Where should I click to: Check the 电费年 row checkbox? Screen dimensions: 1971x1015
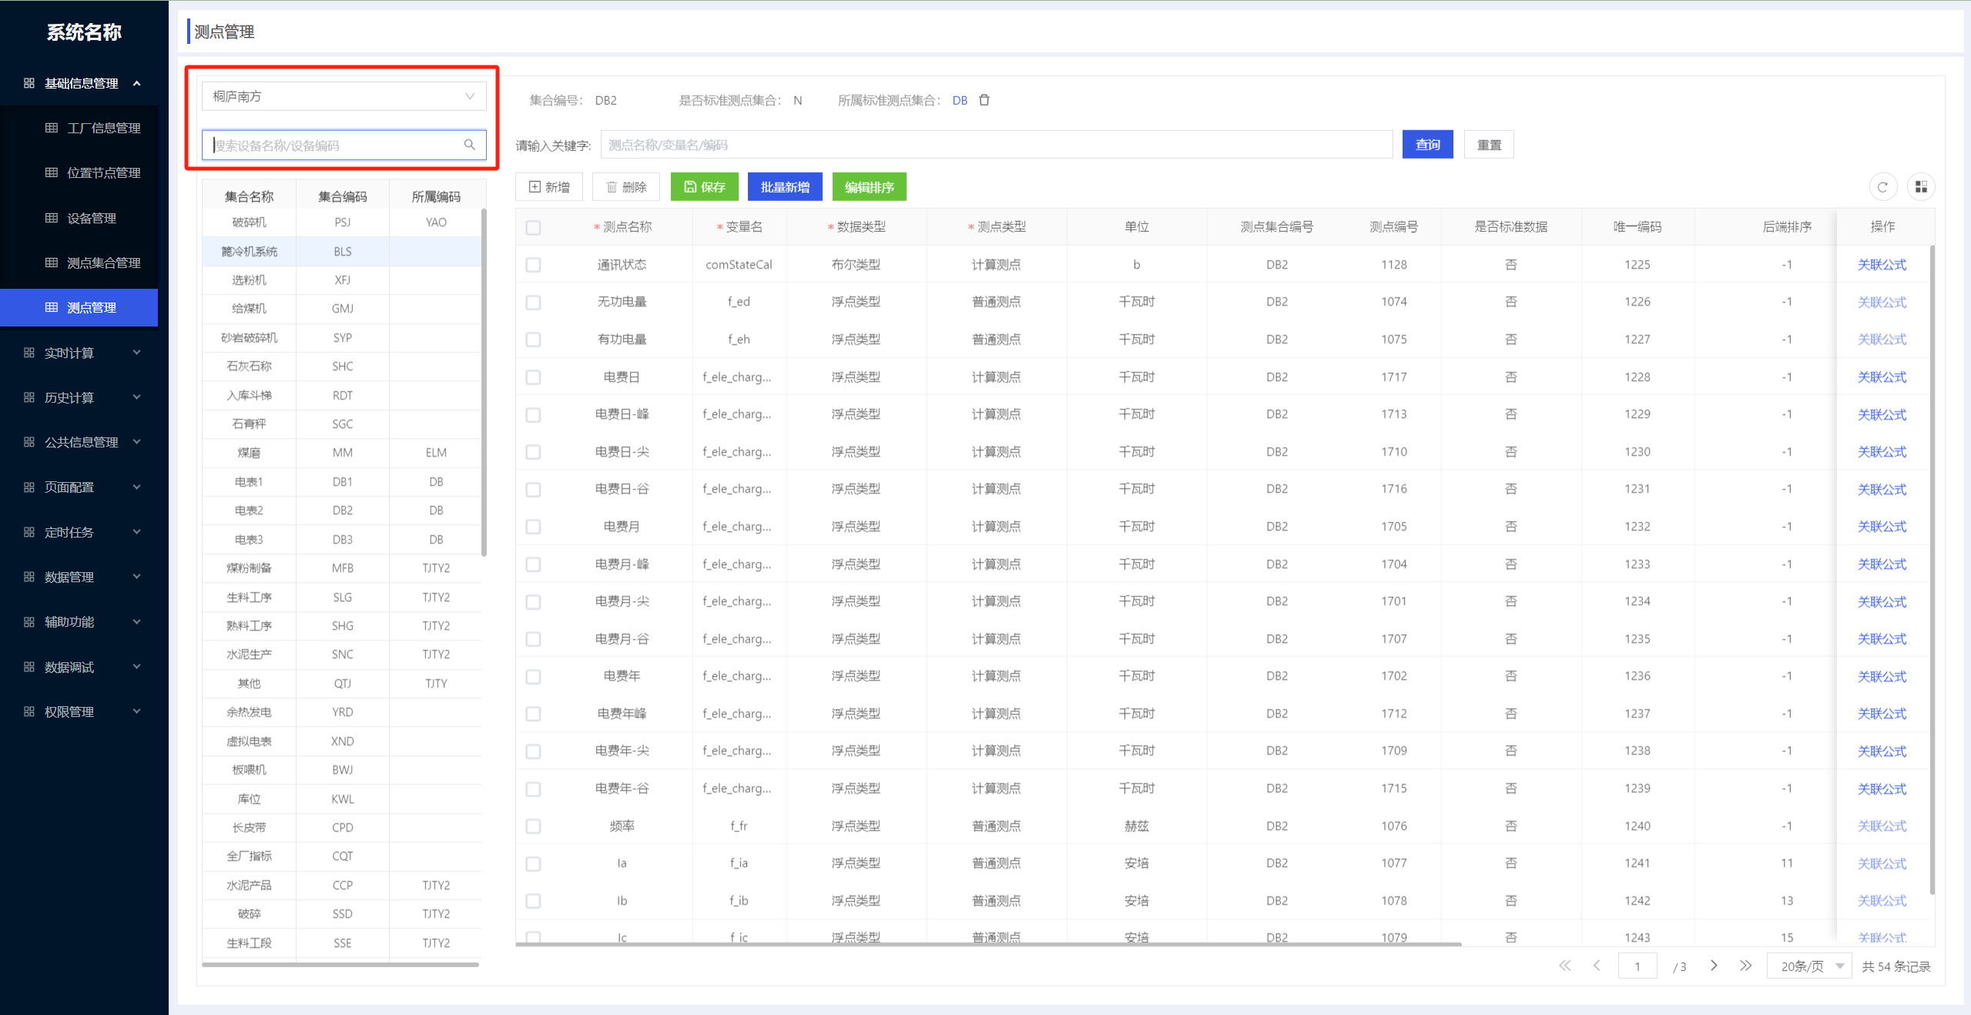(533, 677)
